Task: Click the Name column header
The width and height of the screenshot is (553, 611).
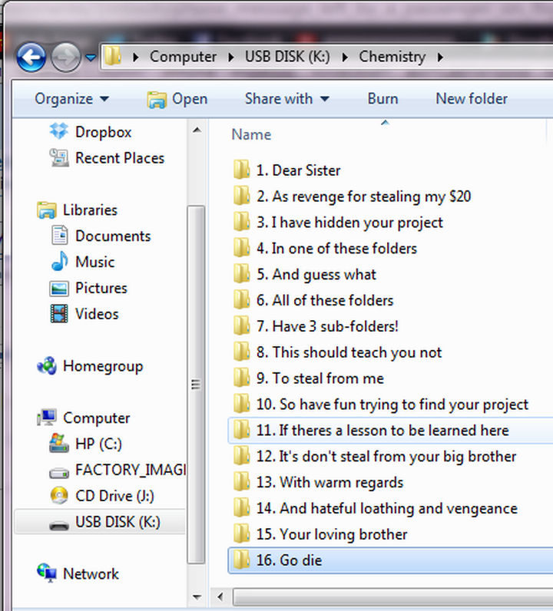Action: click(x=252, y=134)
